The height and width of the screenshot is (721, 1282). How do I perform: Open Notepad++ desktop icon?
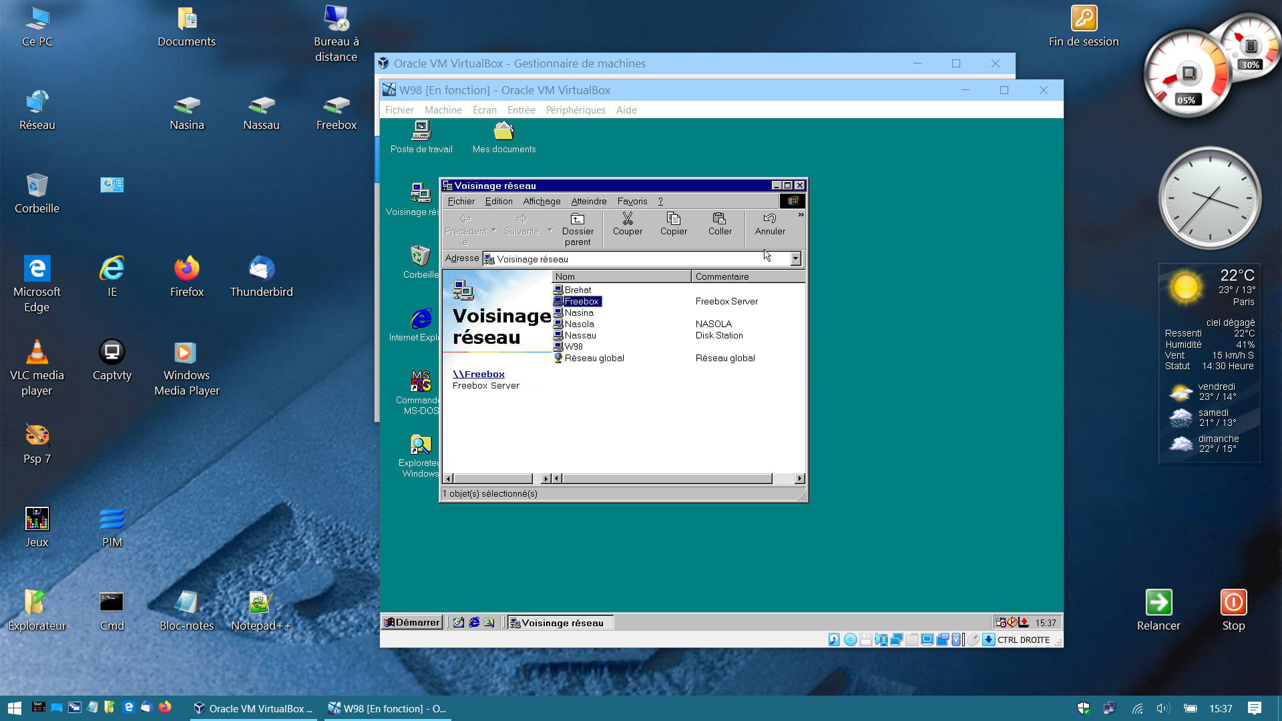pyautogui.click(x=260, y=610)
